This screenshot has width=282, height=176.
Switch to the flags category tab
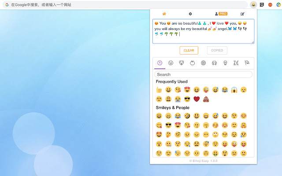click(x=247, y=63)
